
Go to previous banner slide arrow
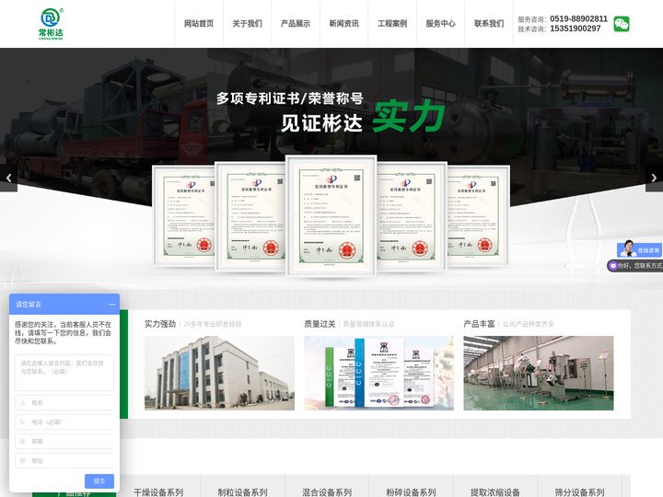point(8,179)
